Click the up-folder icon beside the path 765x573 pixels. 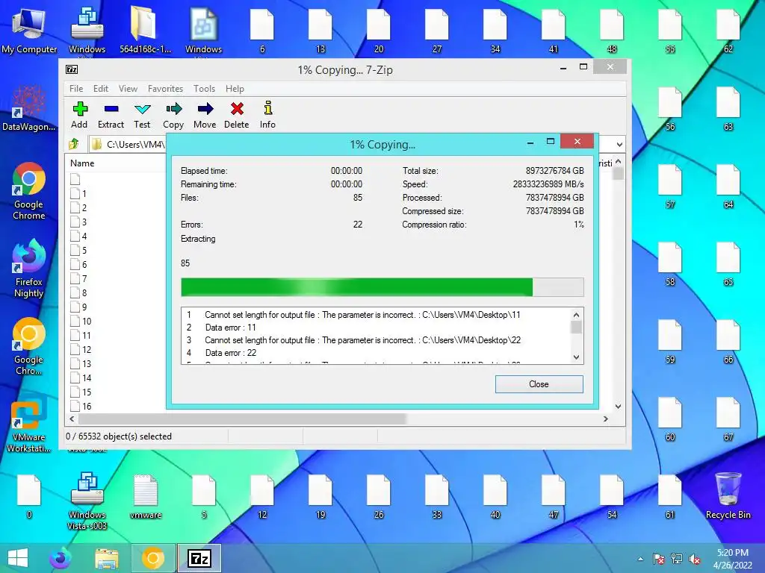[x=74, y=144]
